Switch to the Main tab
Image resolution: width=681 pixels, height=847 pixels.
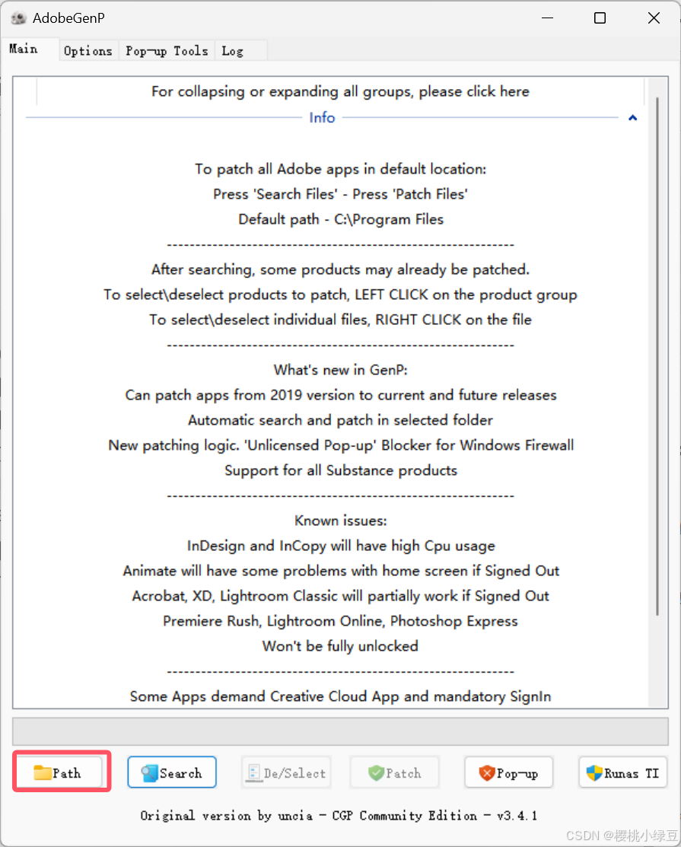(x=30, y=49)
